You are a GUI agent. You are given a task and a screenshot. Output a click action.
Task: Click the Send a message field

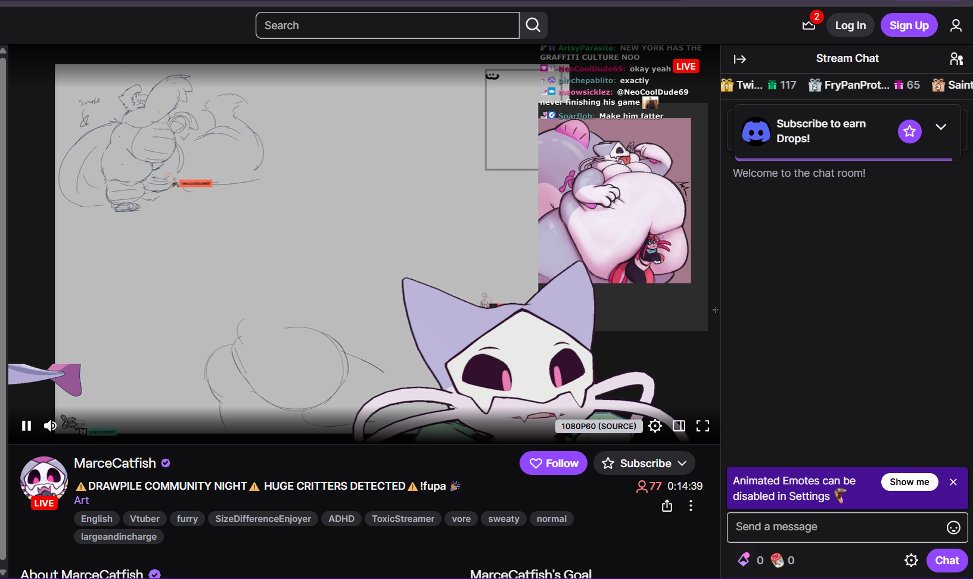(834, 527)
